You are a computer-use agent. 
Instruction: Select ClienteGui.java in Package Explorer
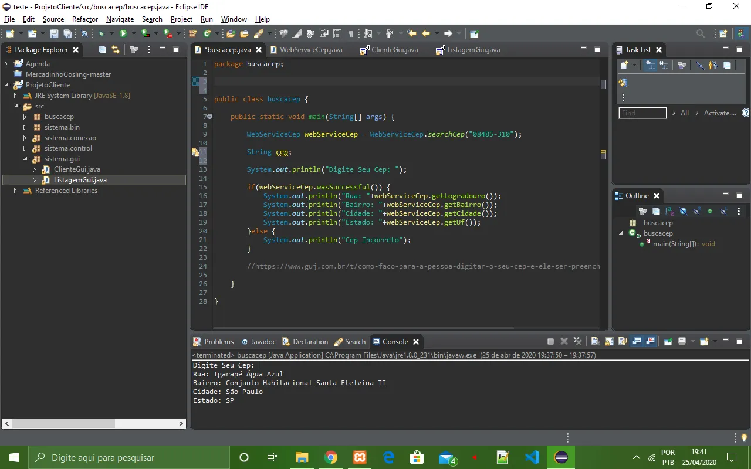[x=77, y=169]
